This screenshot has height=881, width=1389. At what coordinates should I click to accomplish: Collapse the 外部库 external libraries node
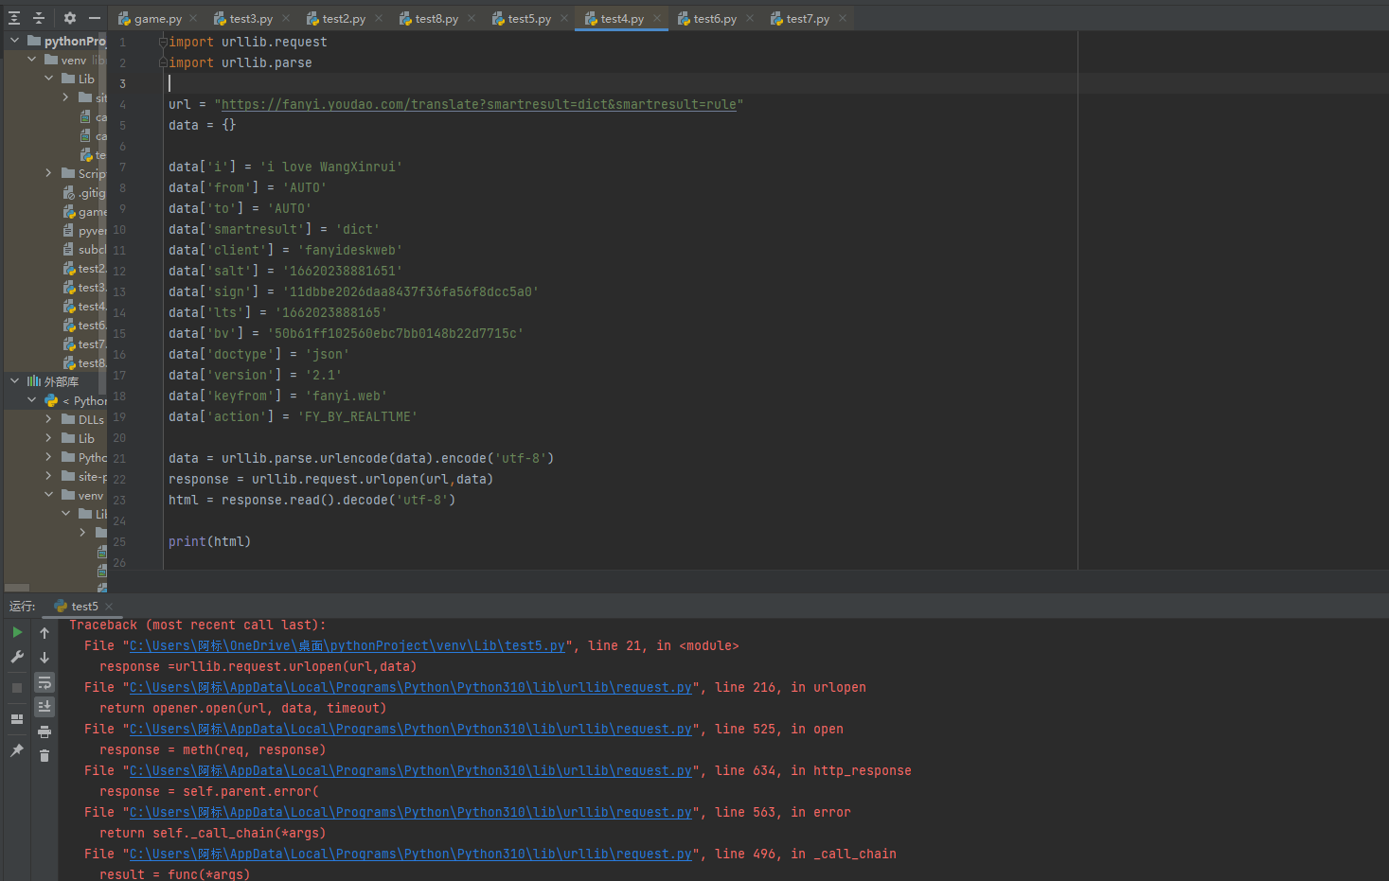[15, 381]
